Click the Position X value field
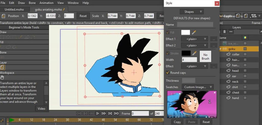The height and width of the screenshot is (125, 262). click(32, 16)
